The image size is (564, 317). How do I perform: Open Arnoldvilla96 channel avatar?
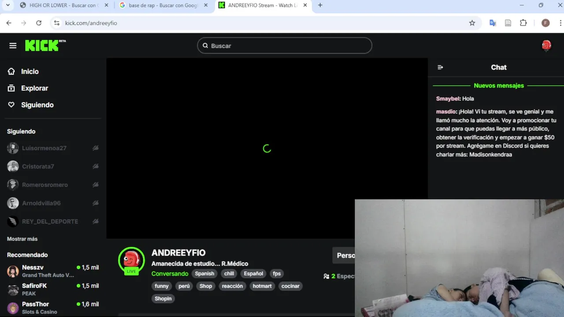[x=13, y=203]
